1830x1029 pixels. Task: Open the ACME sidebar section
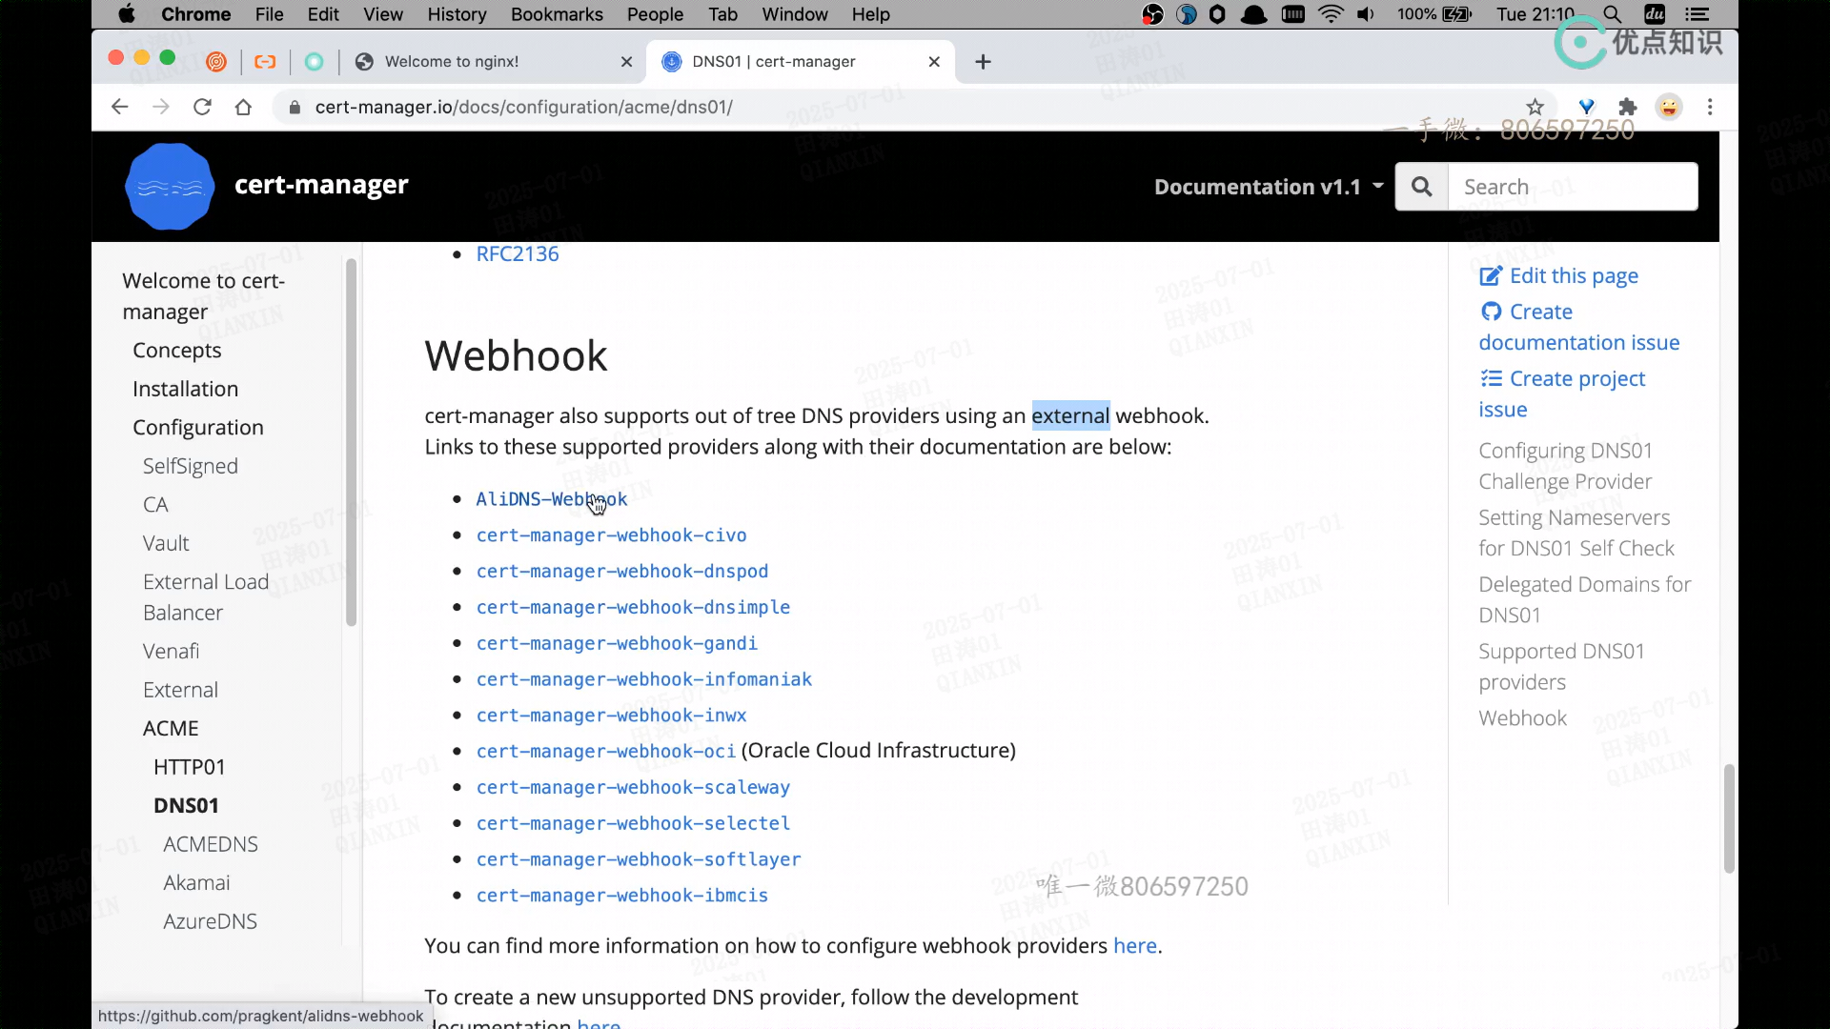171,729
